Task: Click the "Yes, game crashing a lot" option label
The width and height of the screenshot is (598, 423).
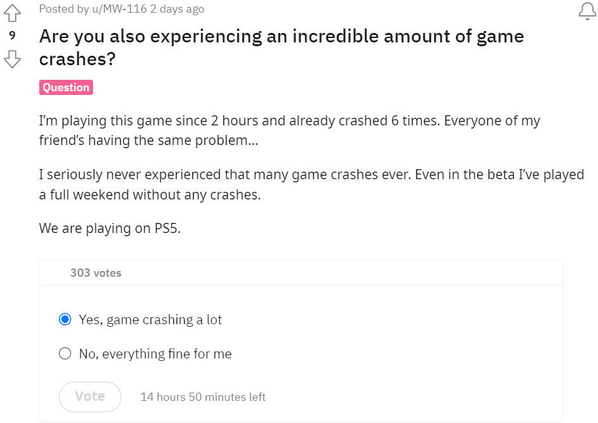Action: [x=151, y=320]
